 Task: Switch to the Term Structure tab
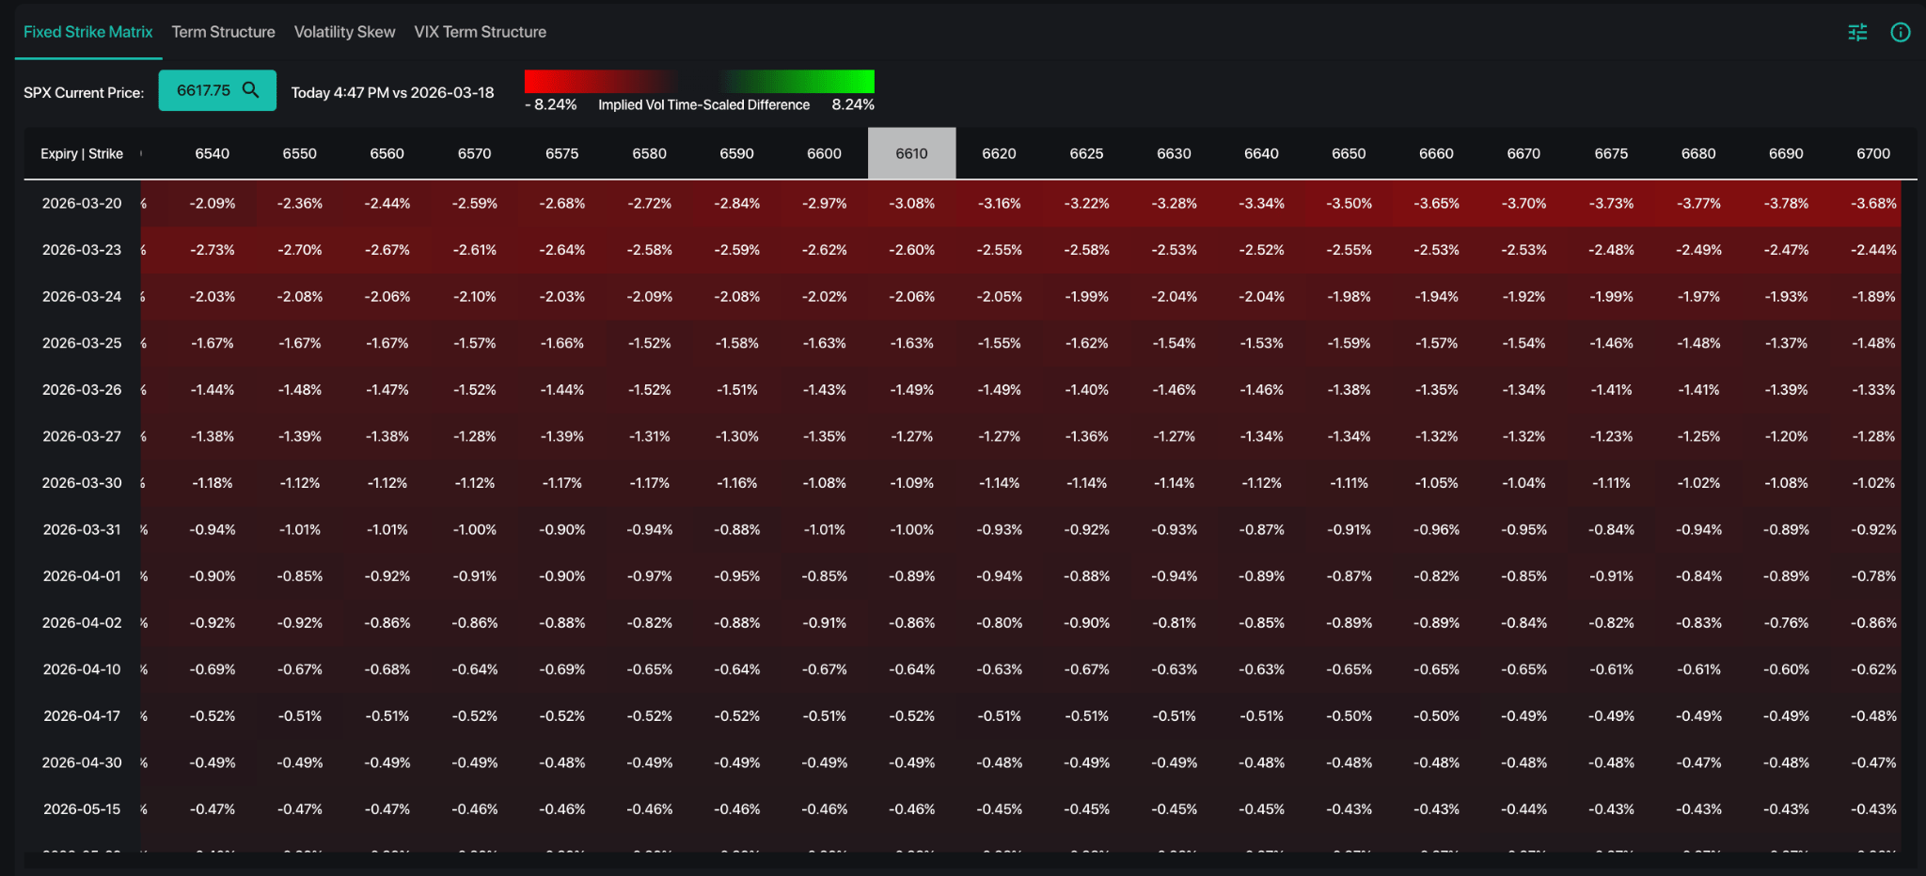[x=223, y=32]
